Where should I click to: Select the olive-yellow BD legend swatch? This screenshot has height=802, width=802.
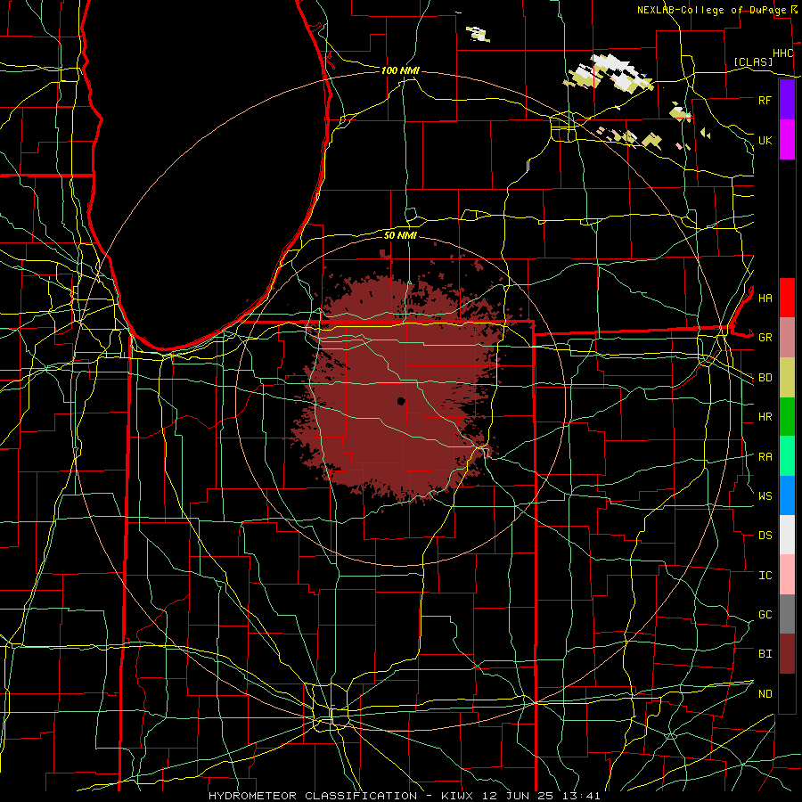click(787, 378)
